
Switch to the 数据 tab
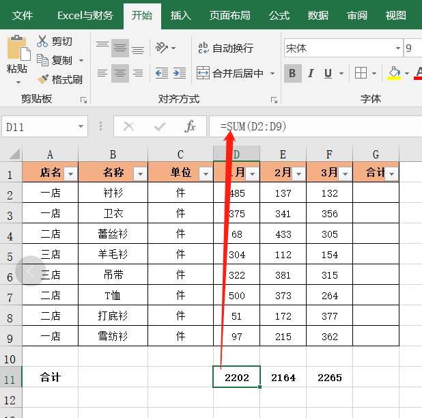(x=318, y=15)
